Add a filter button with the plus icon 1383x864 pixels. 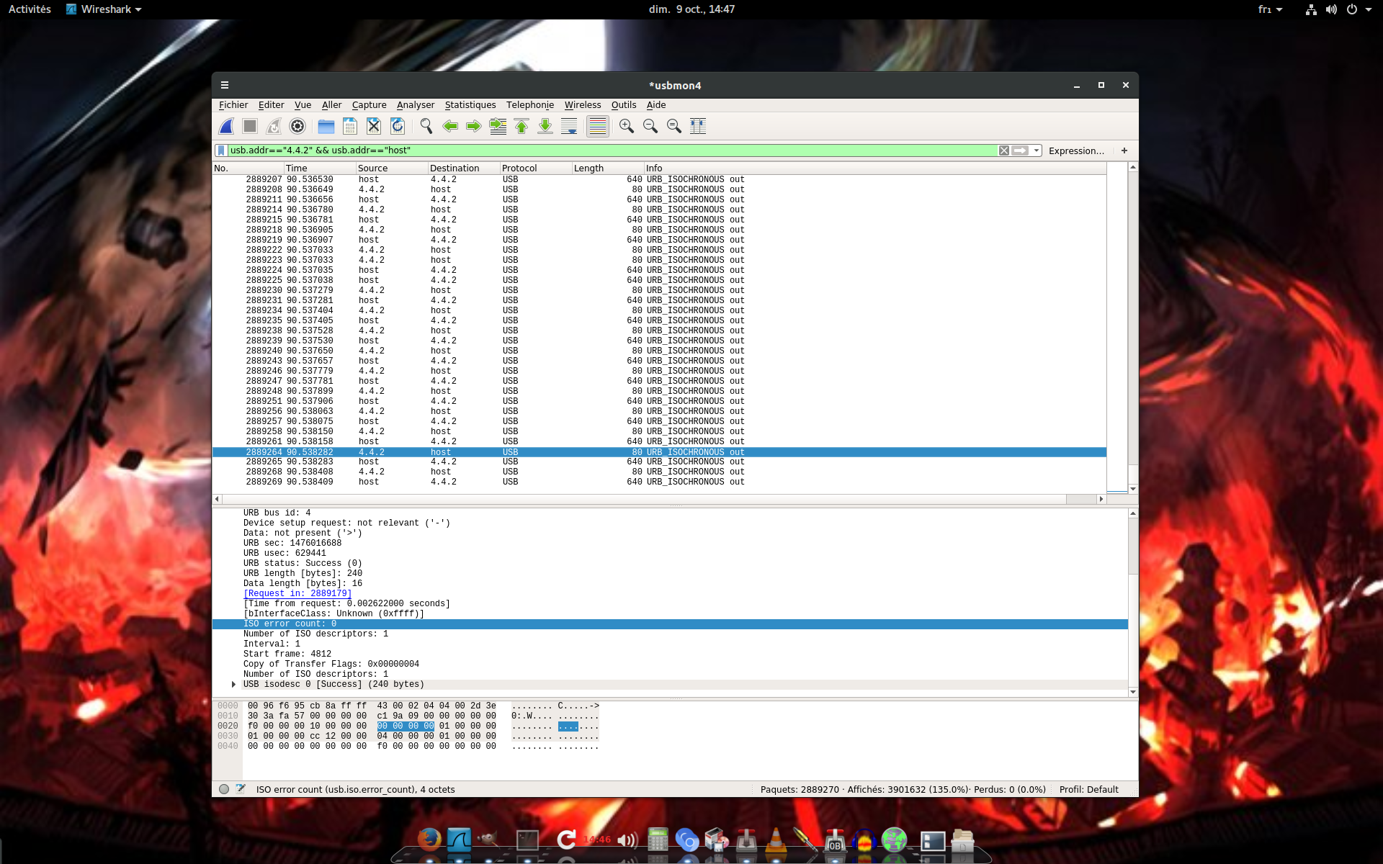pos(1124,150)
